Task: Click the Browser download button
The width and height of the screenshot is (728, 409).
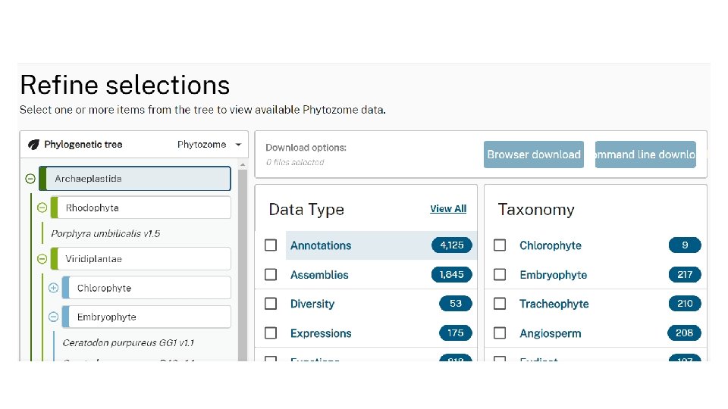Action: coord(534,155)
